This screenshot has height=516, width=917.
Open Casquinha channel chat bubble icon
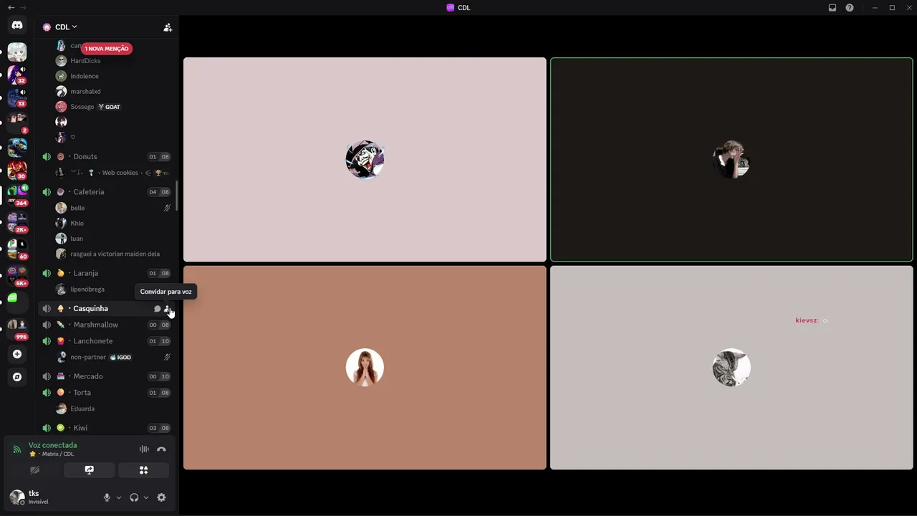(158, 309)
